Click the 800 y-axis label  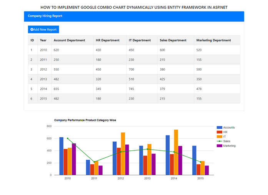pyautogui.click(x=49, y=126)
